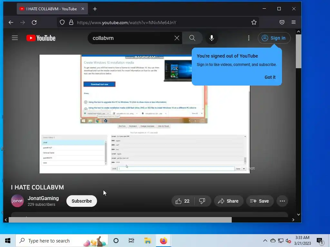This screenshot has height=247, width=330.
Task: Reload the current YouTube page
Action: (x=34, y=23)
